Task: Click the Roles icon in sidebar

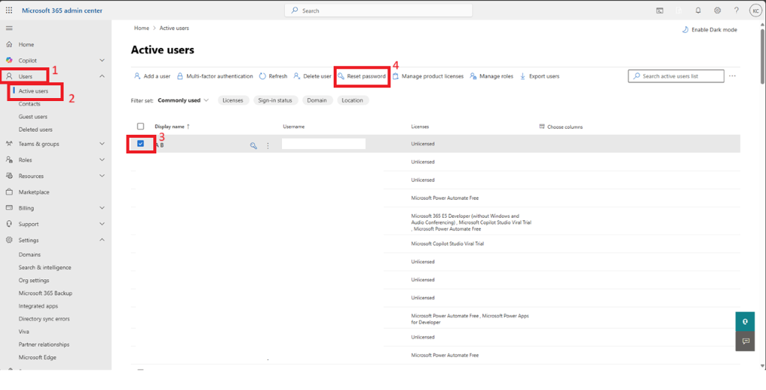Action: [9, 159]
